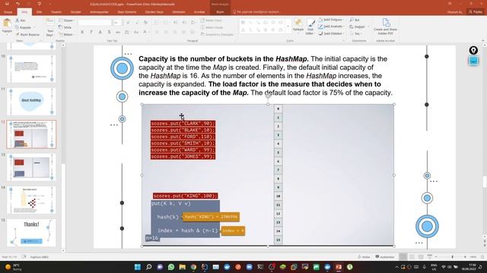Click in the font name box
Image resolution: width=487 pixels, height=273 pixels.
click(x=94, y=23)
